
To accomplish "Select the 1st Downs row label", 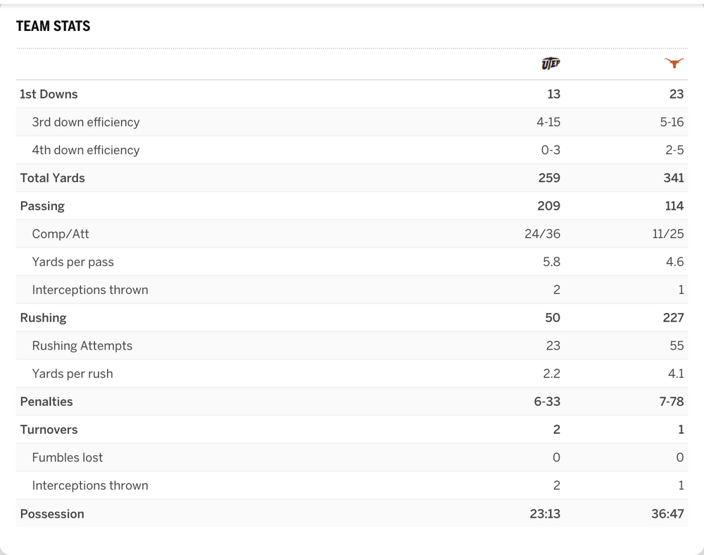I will coord(49,94).
